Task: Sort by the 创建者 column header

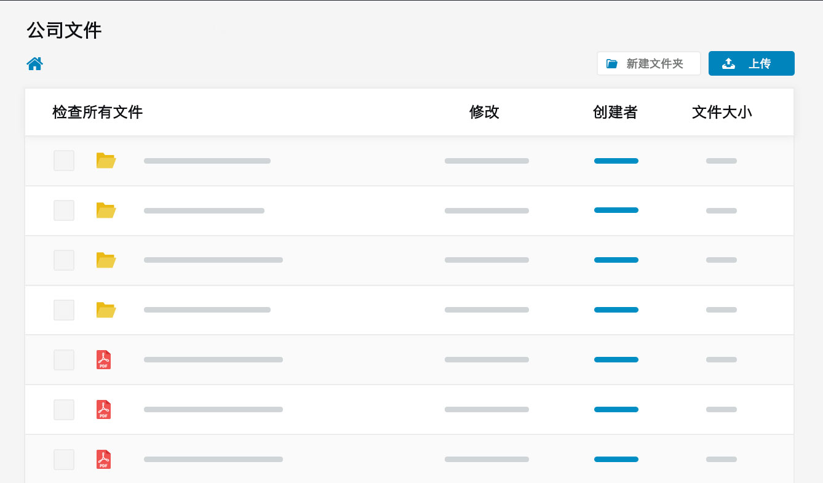Action: point(615,112)
